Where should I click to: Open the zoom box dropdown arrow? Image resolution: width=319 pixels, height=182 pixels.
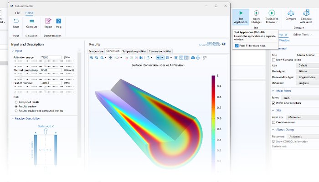pyautogui.click(x=105, y=58)
